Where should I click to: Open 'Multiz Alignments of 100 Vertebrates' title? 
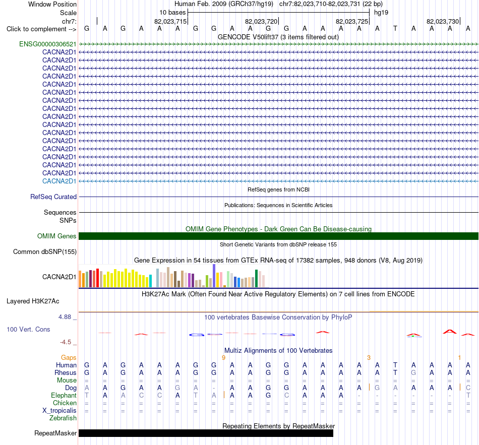(278, 351)
